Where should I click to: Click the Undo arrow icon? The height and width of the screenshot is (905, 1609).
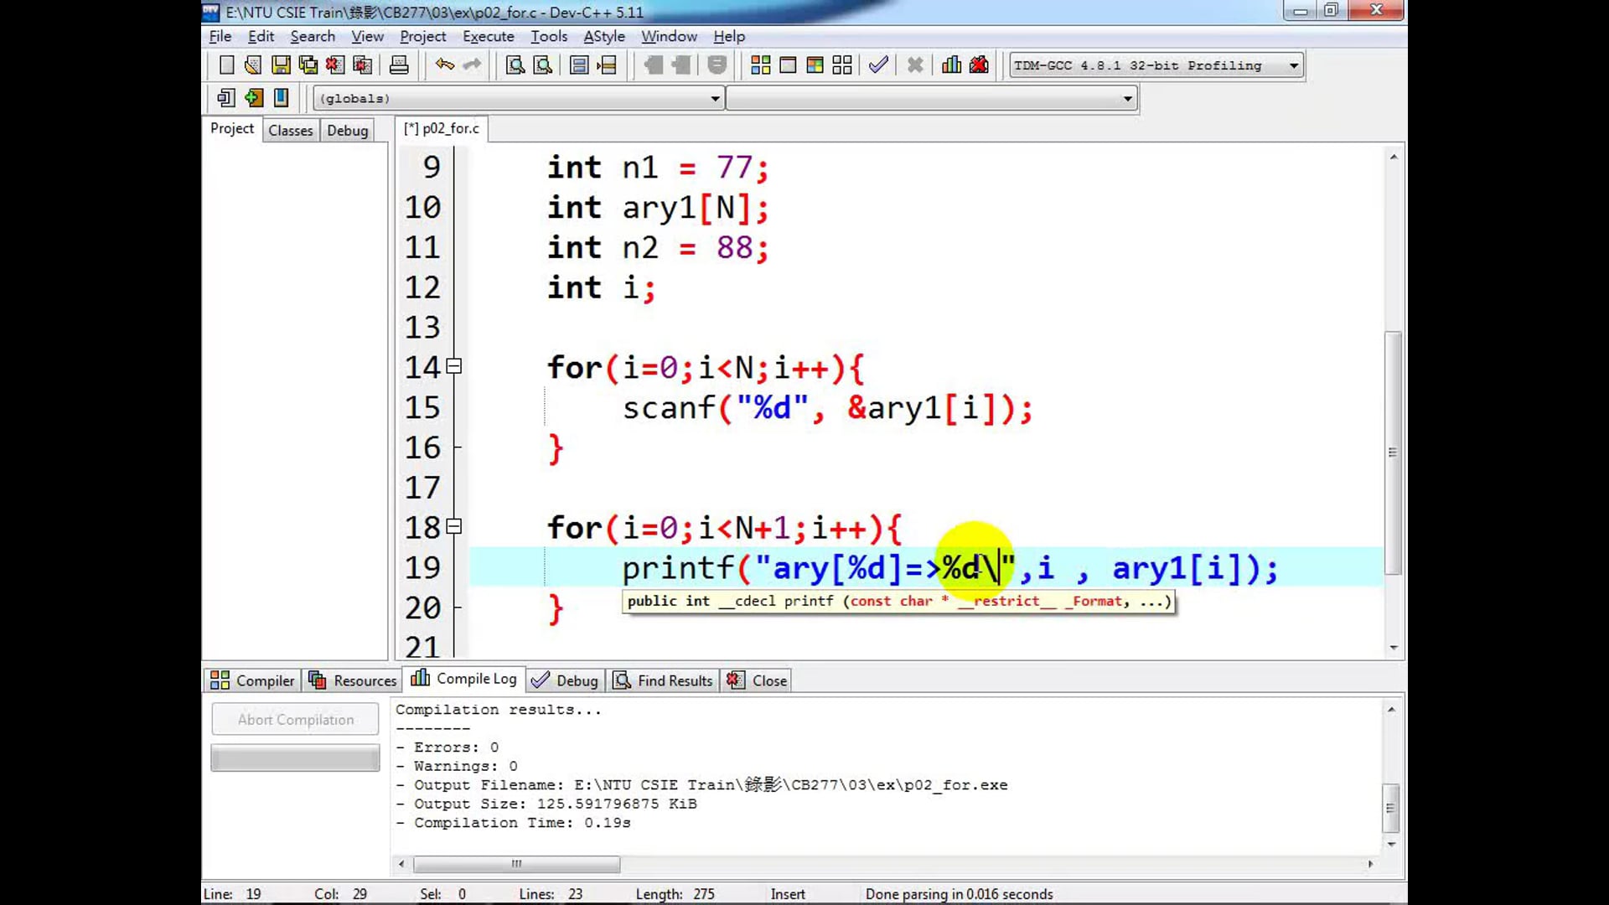pyautogui.click(x=444, y=65)
